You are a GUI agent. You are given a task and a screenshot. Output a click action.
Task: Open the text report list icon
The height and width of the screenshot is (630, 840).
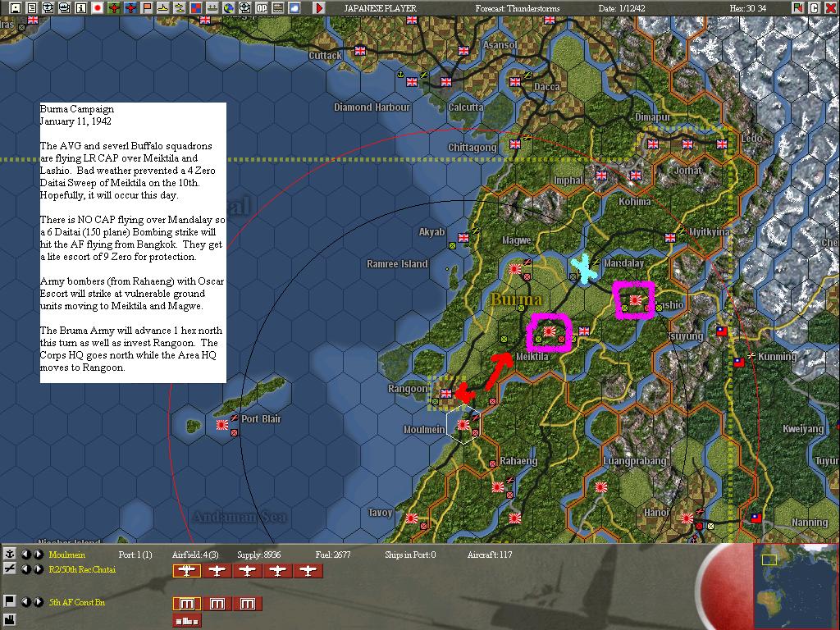32,7
